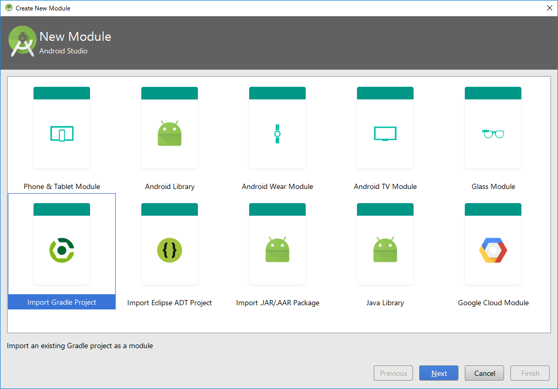Click the 'Android Library' label

tap(170, 186)
